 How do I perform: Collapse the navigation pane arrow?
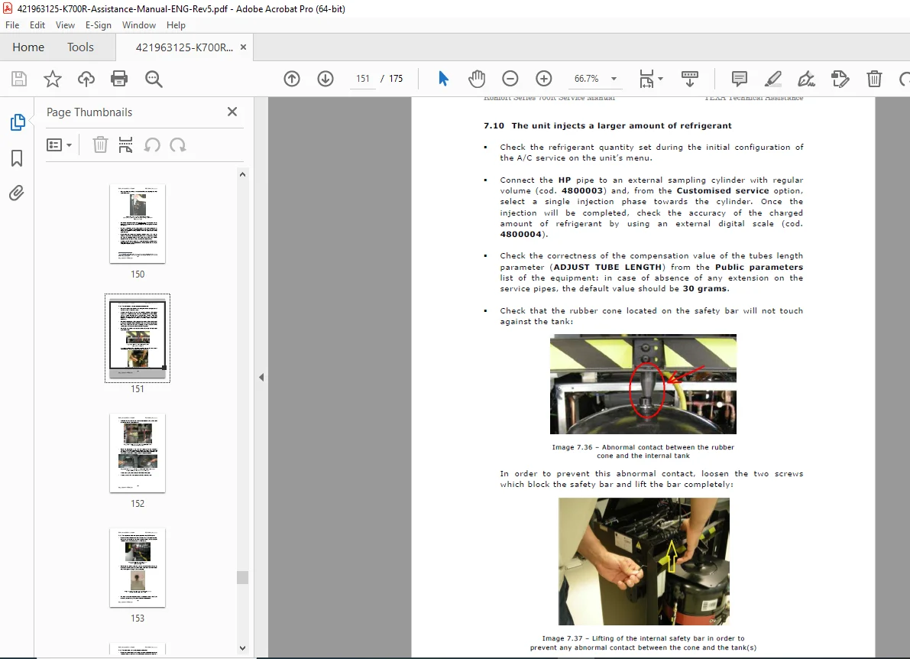pyautogui.click(x=261, y=378)
